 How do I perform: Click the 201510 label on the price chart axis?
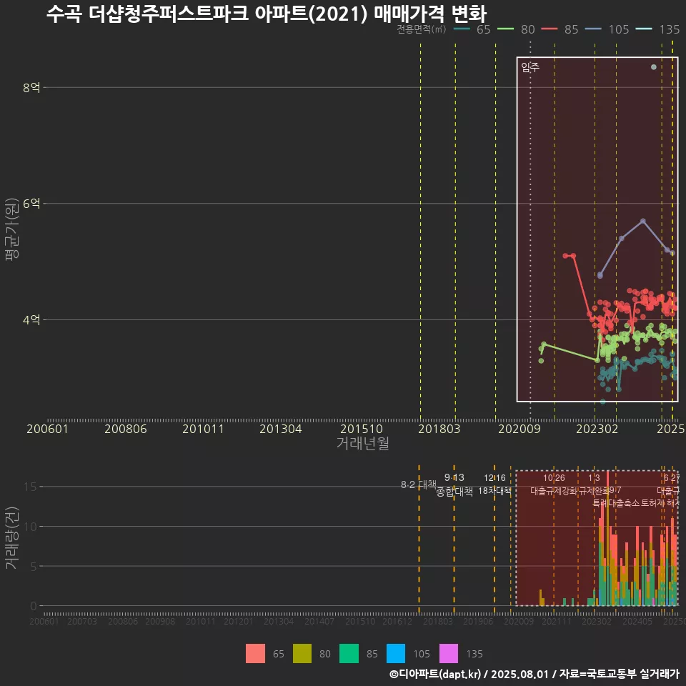(362, 429)
